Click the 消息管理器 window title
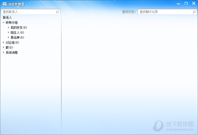198x135 pixels. point(16,4)
